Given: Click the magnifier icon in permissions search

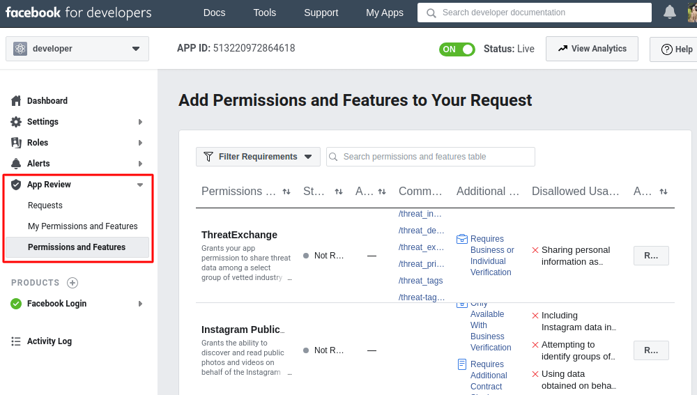Looking at the screenshot, I should pos(333,157).
